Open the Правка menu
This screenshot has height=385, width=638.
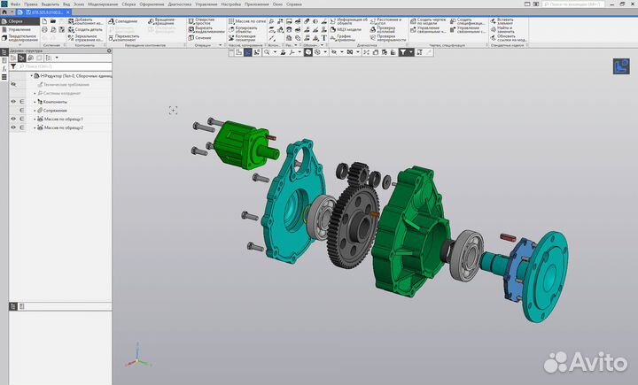coord(30,4)
